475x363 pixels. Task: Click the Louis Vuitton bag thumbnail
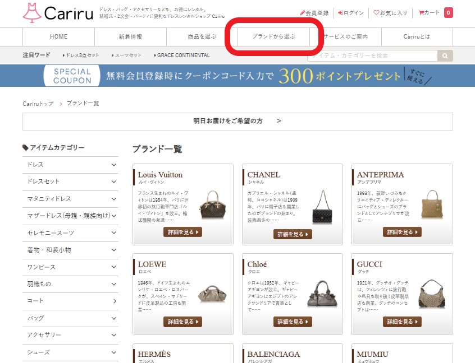213,204
